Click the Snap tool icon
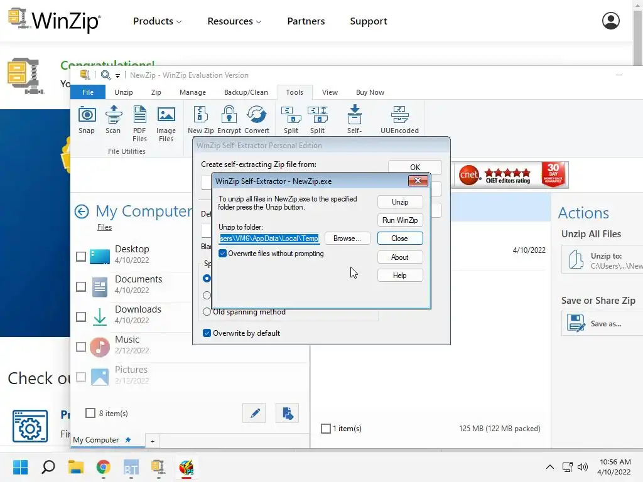Viewport: 643px width, 482px height. (87, 115)
